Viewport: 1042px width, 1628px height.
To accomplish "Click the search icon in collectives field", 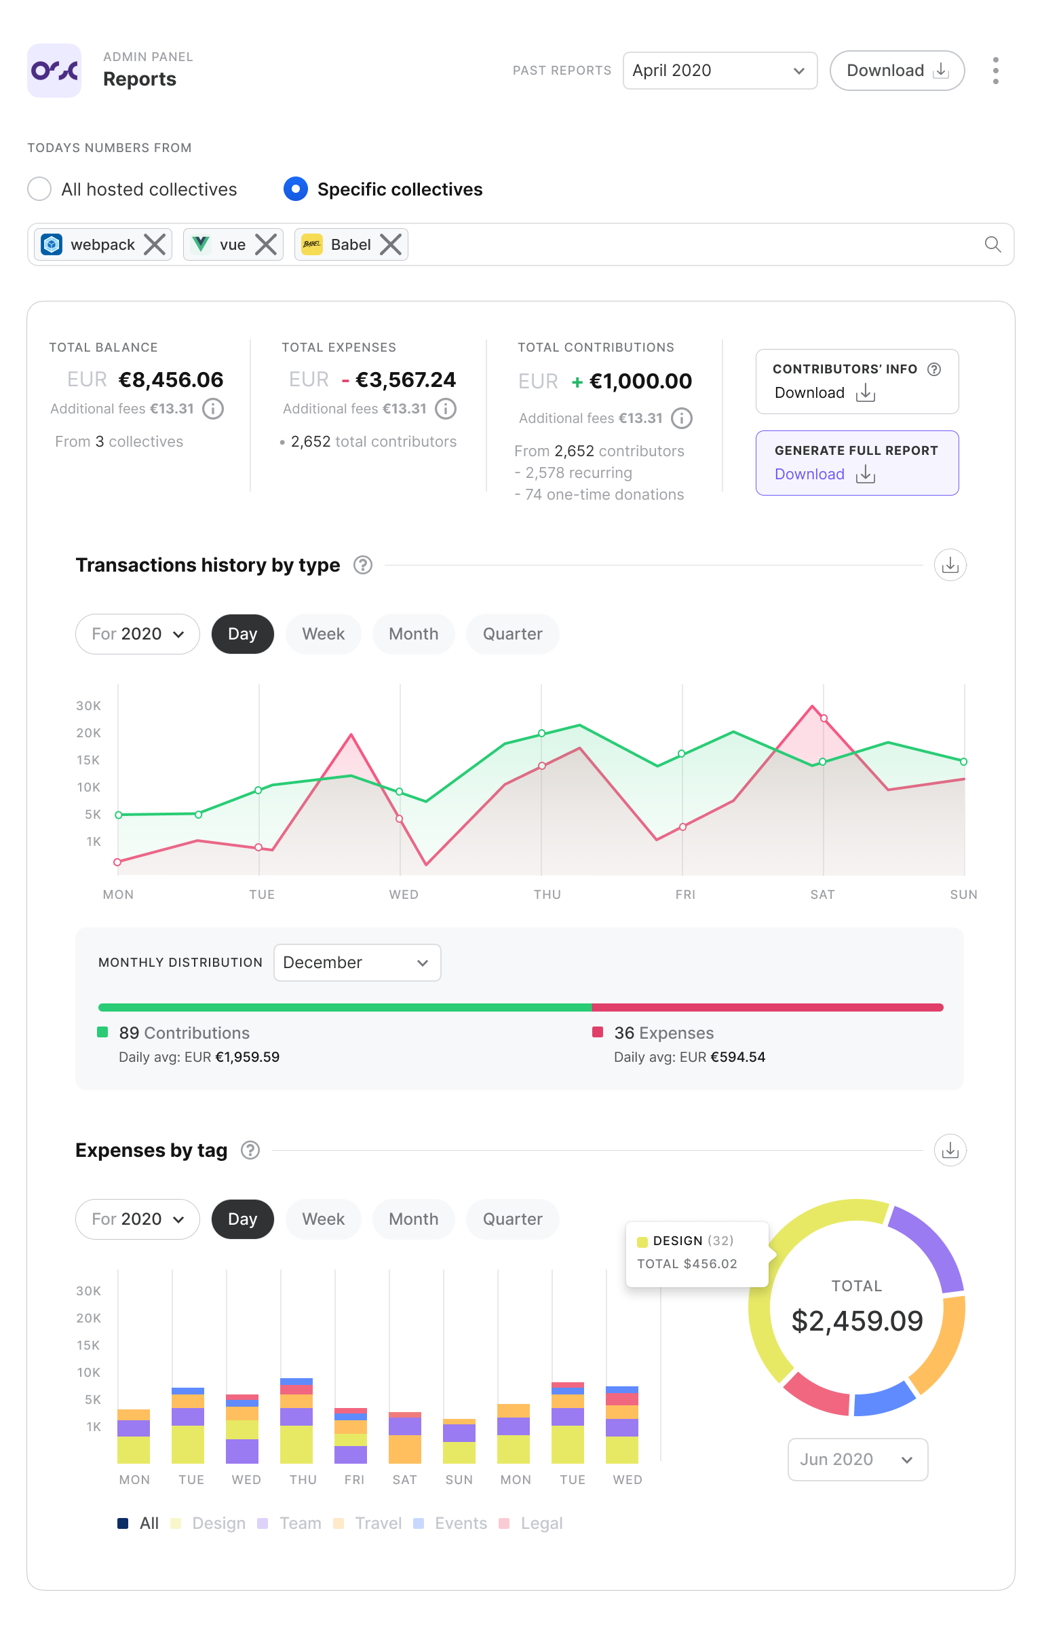I will click(x=992, y=244).
